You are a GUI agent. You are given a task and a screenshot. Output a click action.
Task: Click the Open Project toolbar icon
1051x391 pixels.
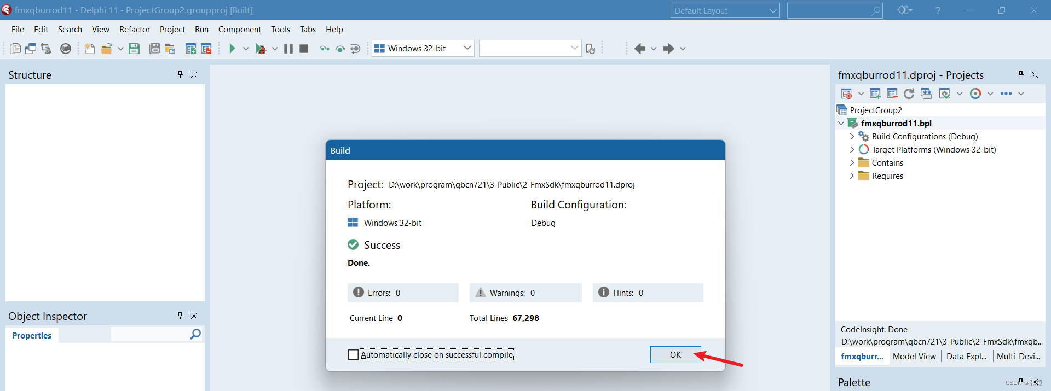(x=170, y=49)
